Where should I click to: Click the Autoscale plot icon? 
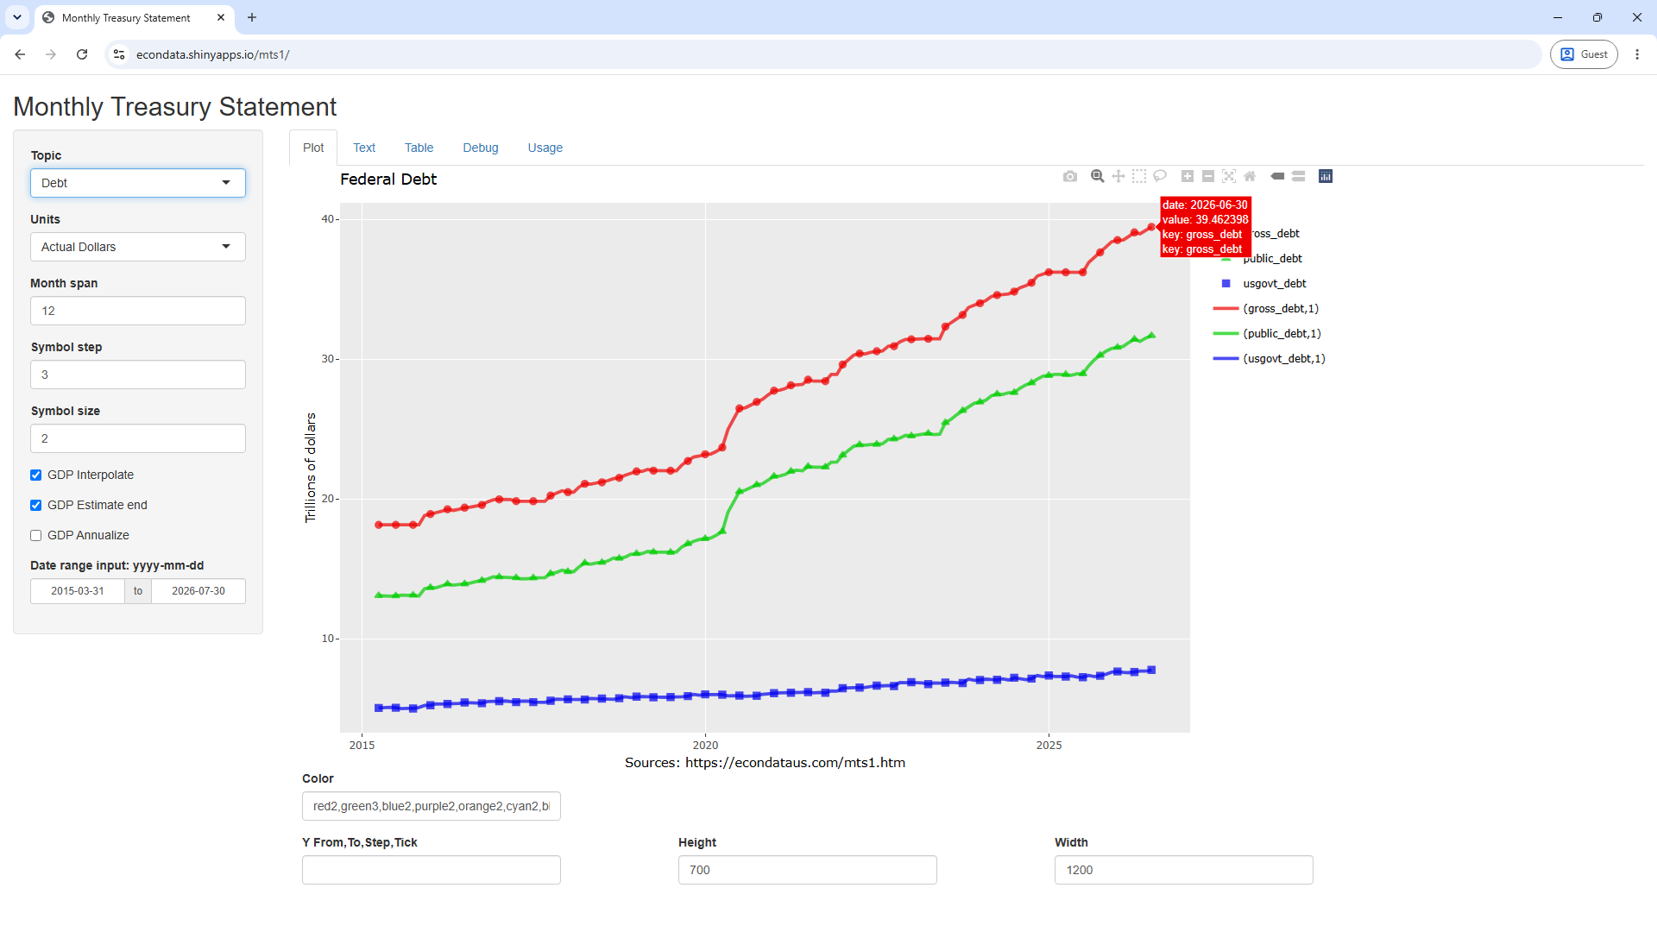click(1229, 176)
